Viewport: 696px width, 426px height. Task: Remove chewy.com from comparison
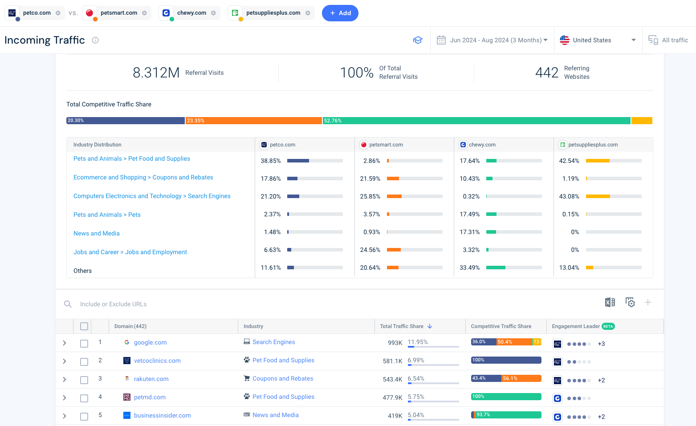213,13
